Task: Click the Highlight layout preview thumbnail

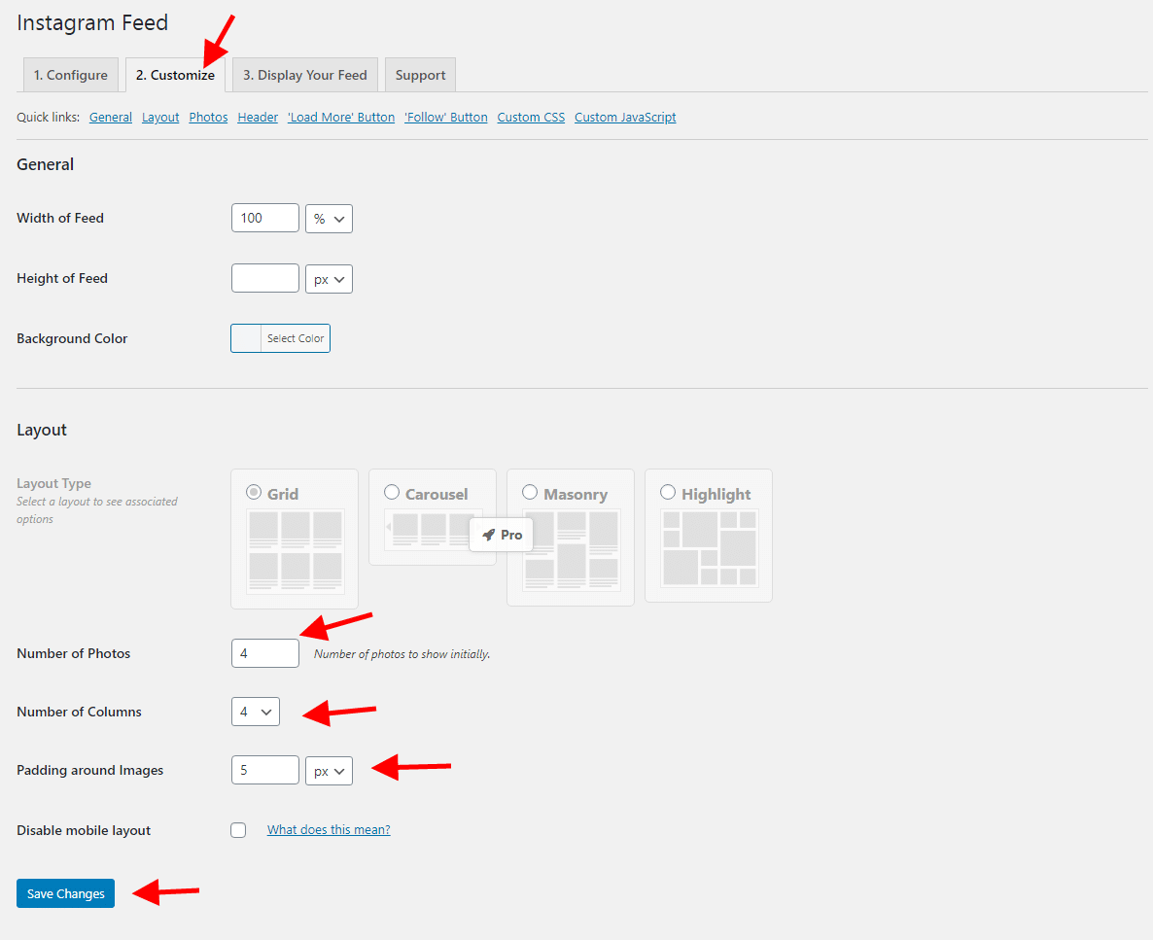Action: (x=710, y=548)
